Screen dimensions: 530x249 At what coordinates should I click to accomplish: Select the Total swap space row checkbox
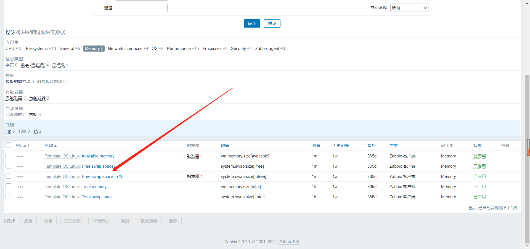point(8,197)
